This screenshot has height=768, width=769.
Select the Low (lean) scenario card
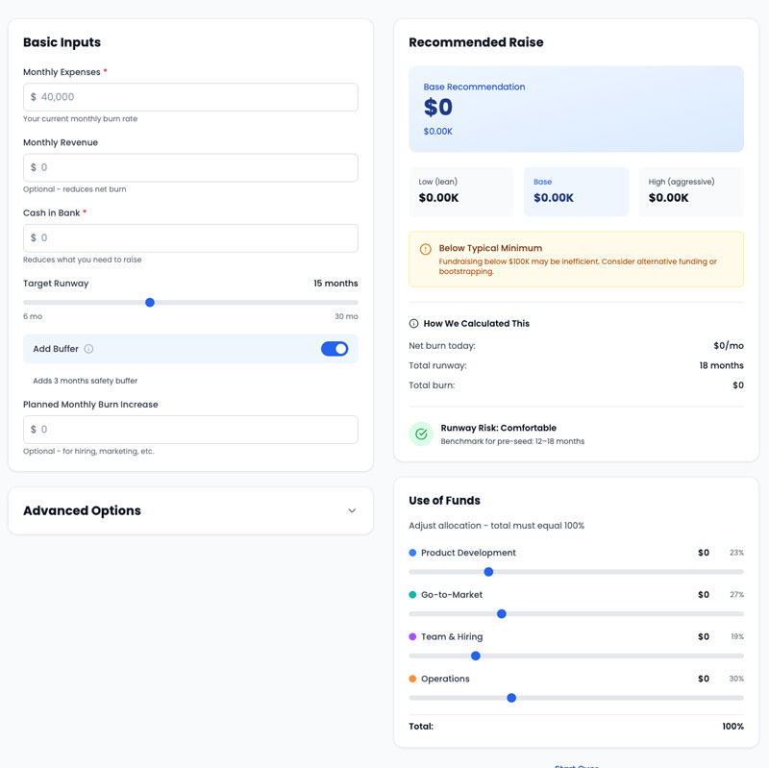click(461, 190)
